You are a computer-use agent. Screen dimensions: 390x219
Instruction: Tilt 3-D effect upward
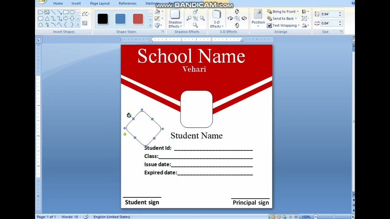coord(237,12)
